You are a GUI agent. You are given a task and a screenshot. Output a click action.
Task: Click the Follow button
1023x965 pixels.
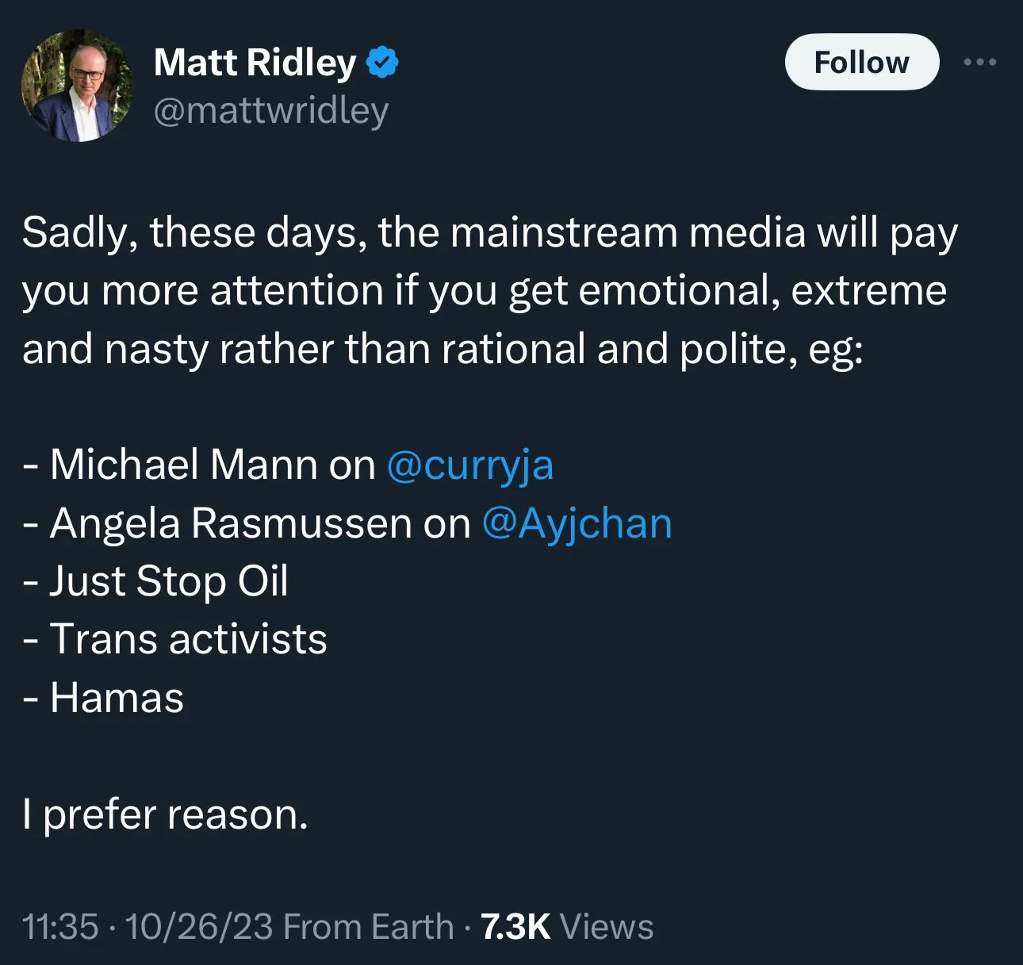pos(861,62)
